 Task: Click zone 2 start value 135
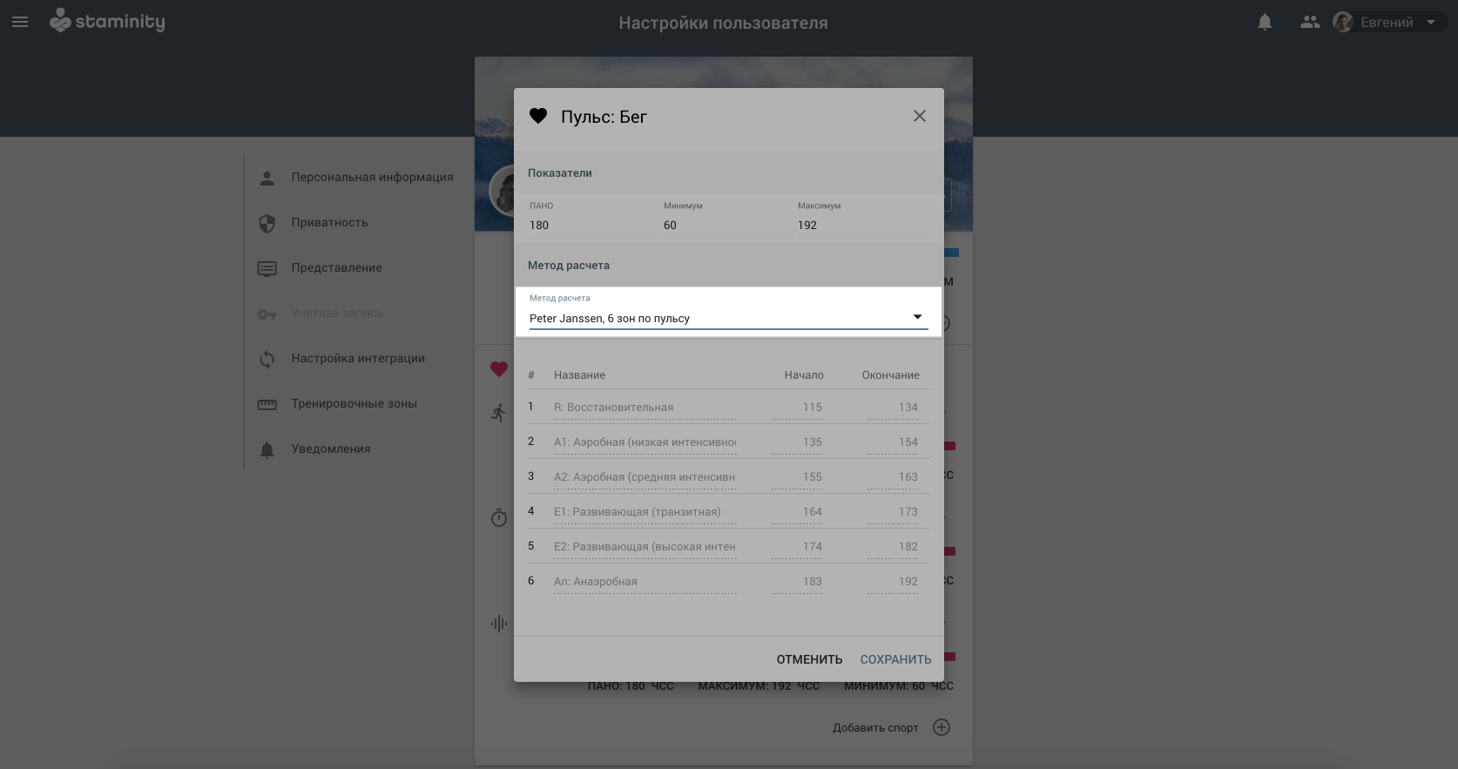pos(797,442)
